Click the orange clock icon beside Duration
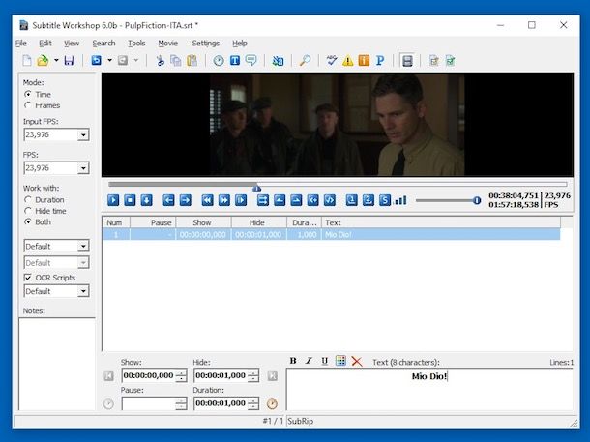 tap(272, 404)
